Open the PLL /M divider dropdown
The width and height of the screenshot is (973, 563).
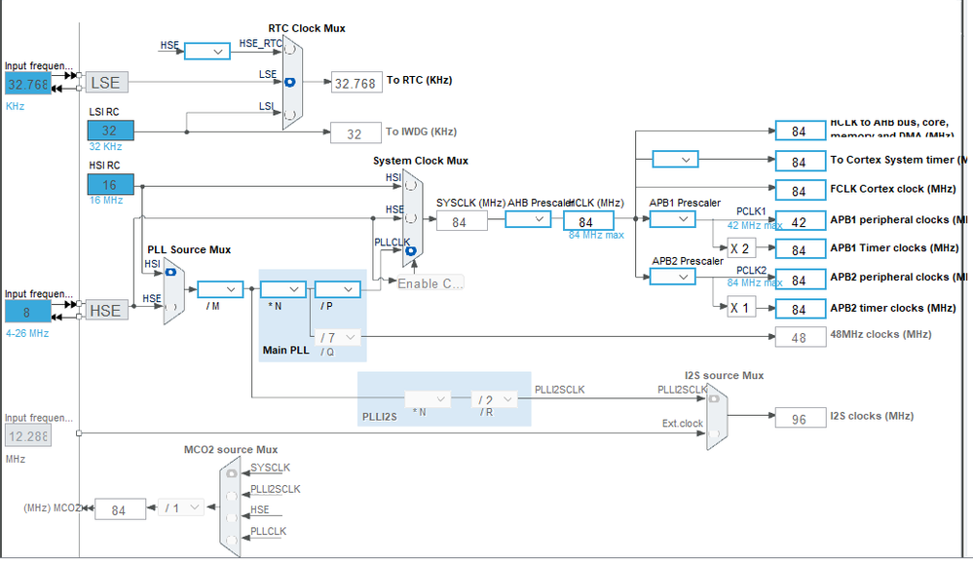[x=220, y=289]
